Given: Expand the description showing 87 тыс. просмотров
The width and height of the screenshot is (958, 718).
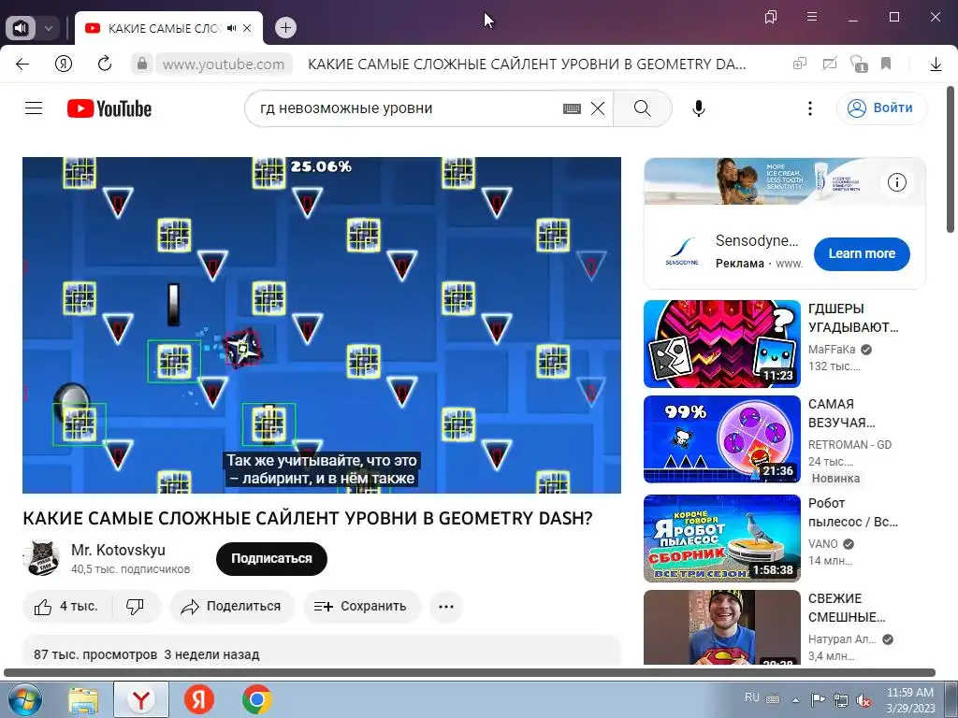Looking at the screenshot, I should pos(322,651).
